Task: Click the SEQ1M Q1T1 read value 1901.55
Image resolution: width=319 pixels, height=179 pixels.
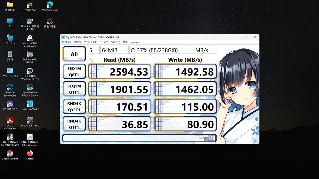Action: 120,89
